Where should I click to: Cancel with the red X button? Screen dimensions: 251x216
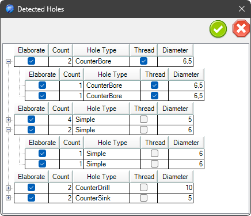click(241, 28)
